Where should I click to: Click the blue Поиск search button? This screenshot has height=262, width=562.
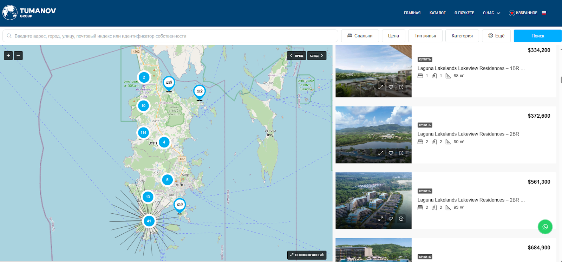tap(538, 36)
